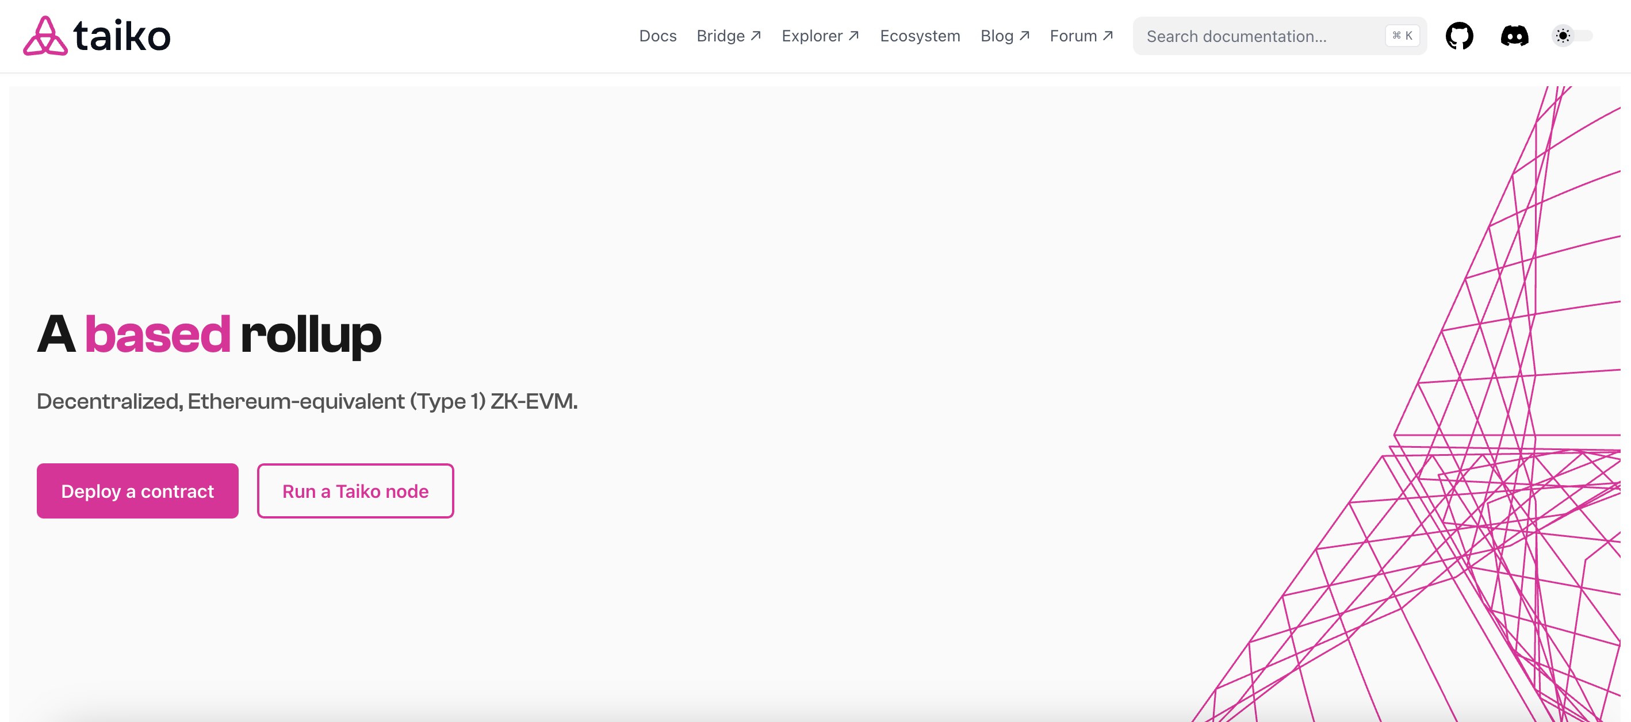
Task: Open the Docs navigation link
Action: [x=658, y=36]
